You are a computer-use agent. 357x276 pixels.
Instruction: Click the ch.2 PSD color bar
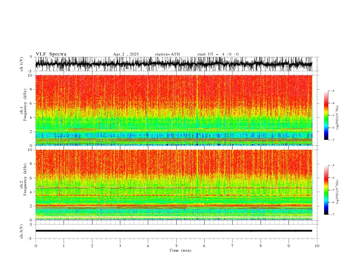pyautogui.click(x=326, y=190)
